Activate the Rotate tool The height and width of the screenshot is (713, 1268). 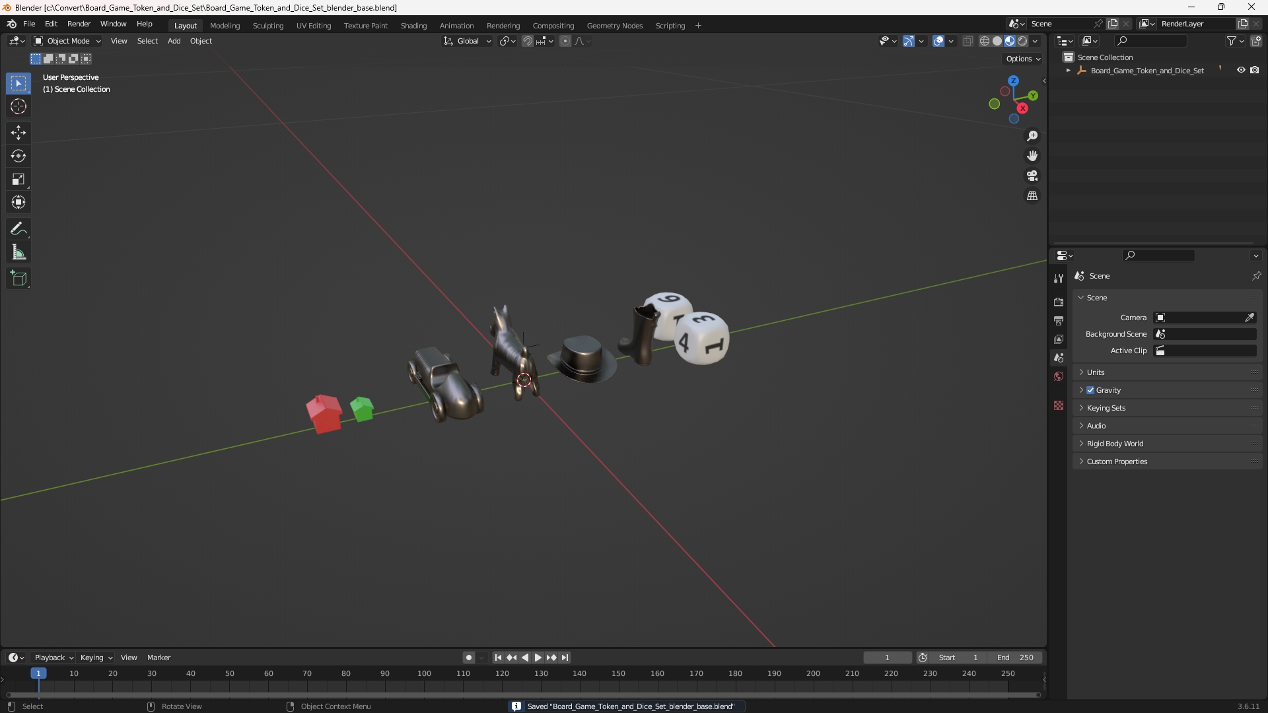pyautogui.click(x=18, y=156)
